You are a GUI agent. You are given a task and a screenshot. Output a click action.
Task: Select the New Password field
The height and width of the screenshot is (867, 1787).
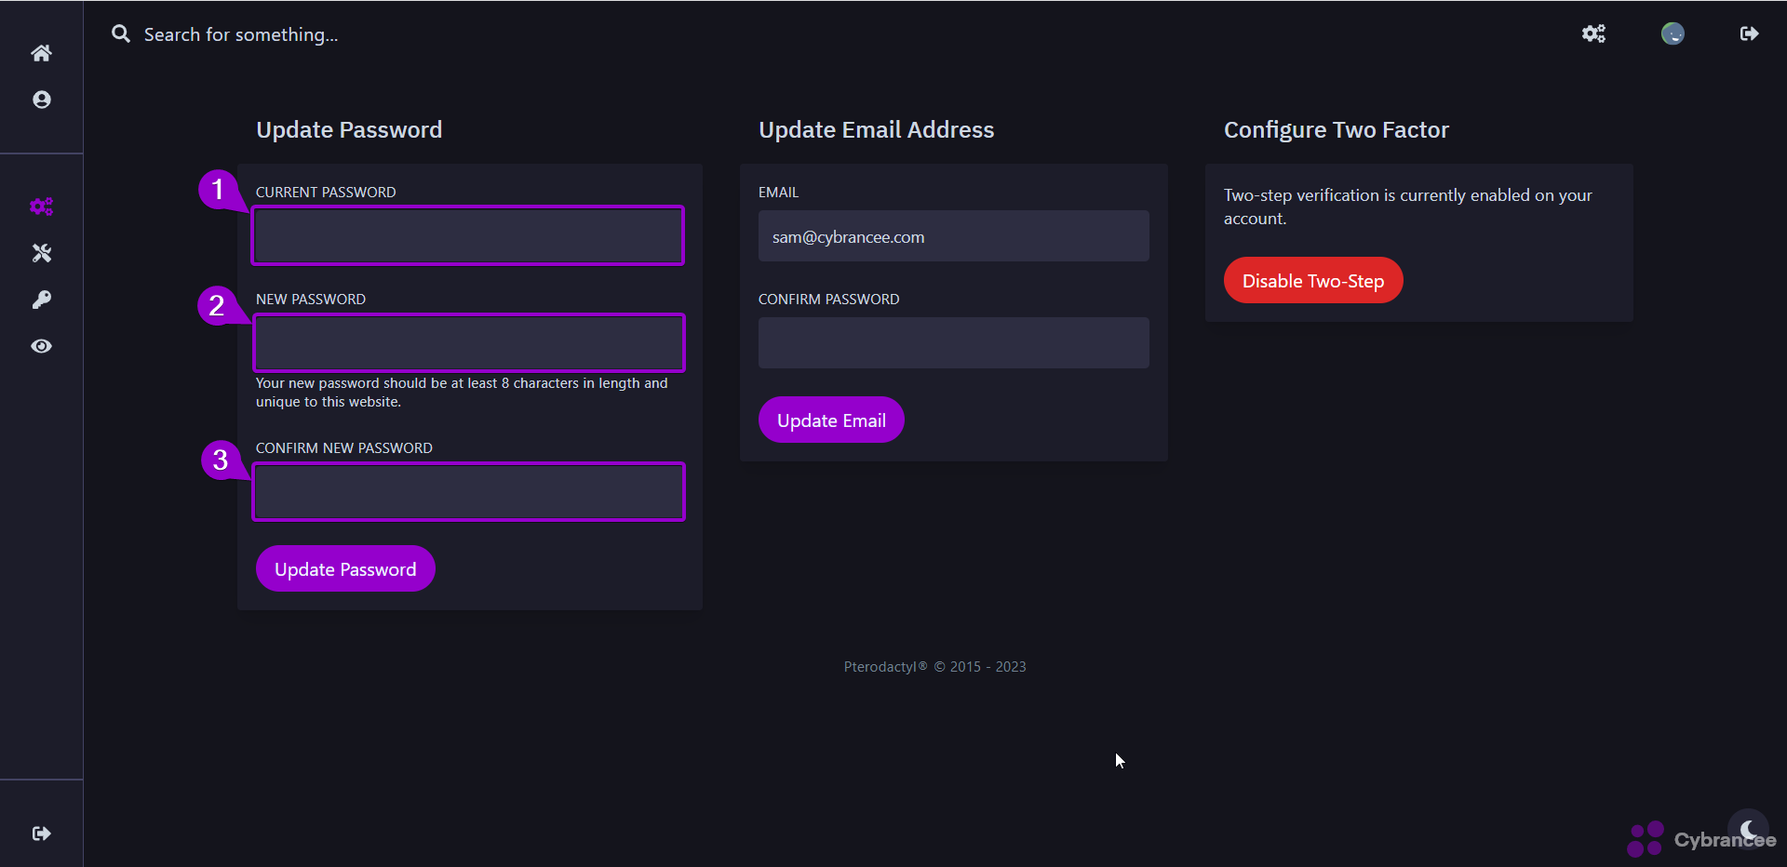[468, 342]
